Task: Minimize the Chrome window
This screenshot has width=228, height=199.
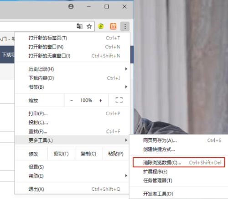Action: click(x=89, y=6)
